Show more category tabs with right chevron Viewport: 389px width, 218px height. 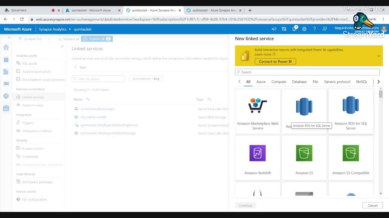point(378,82)
